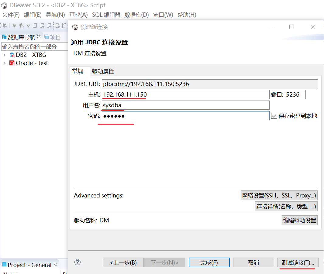This screenshot has width=324, height=274.
Task: Open the 帮助(H) menu
Action: coord(187,15)
